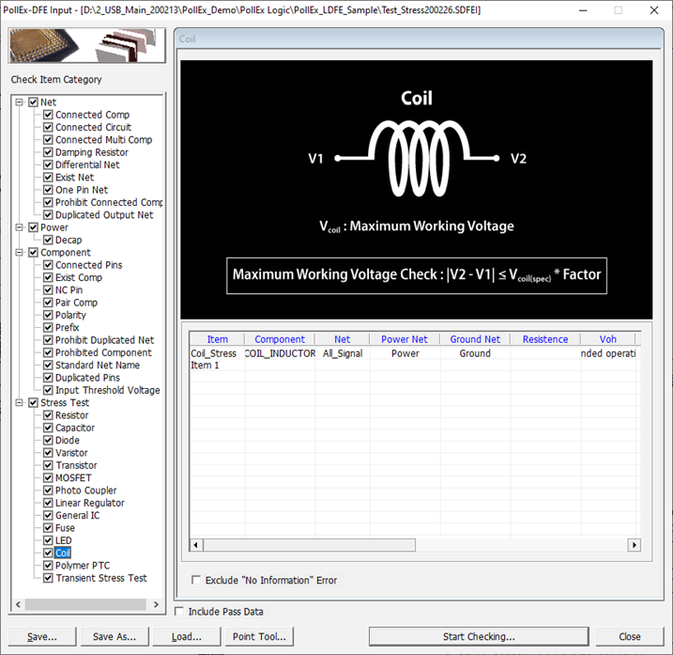Click the coil diagram illustration

(x=416, y=188)
